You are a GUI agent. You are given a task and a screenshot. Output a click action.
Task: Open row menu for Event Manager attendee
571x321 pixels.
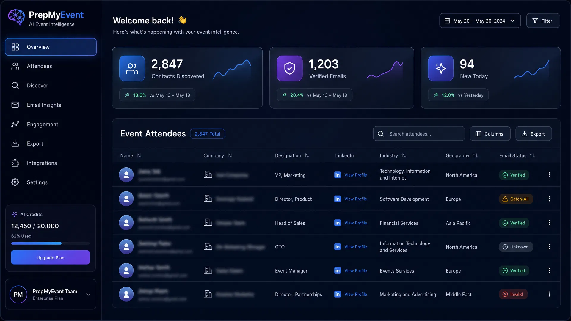[549, 270]
